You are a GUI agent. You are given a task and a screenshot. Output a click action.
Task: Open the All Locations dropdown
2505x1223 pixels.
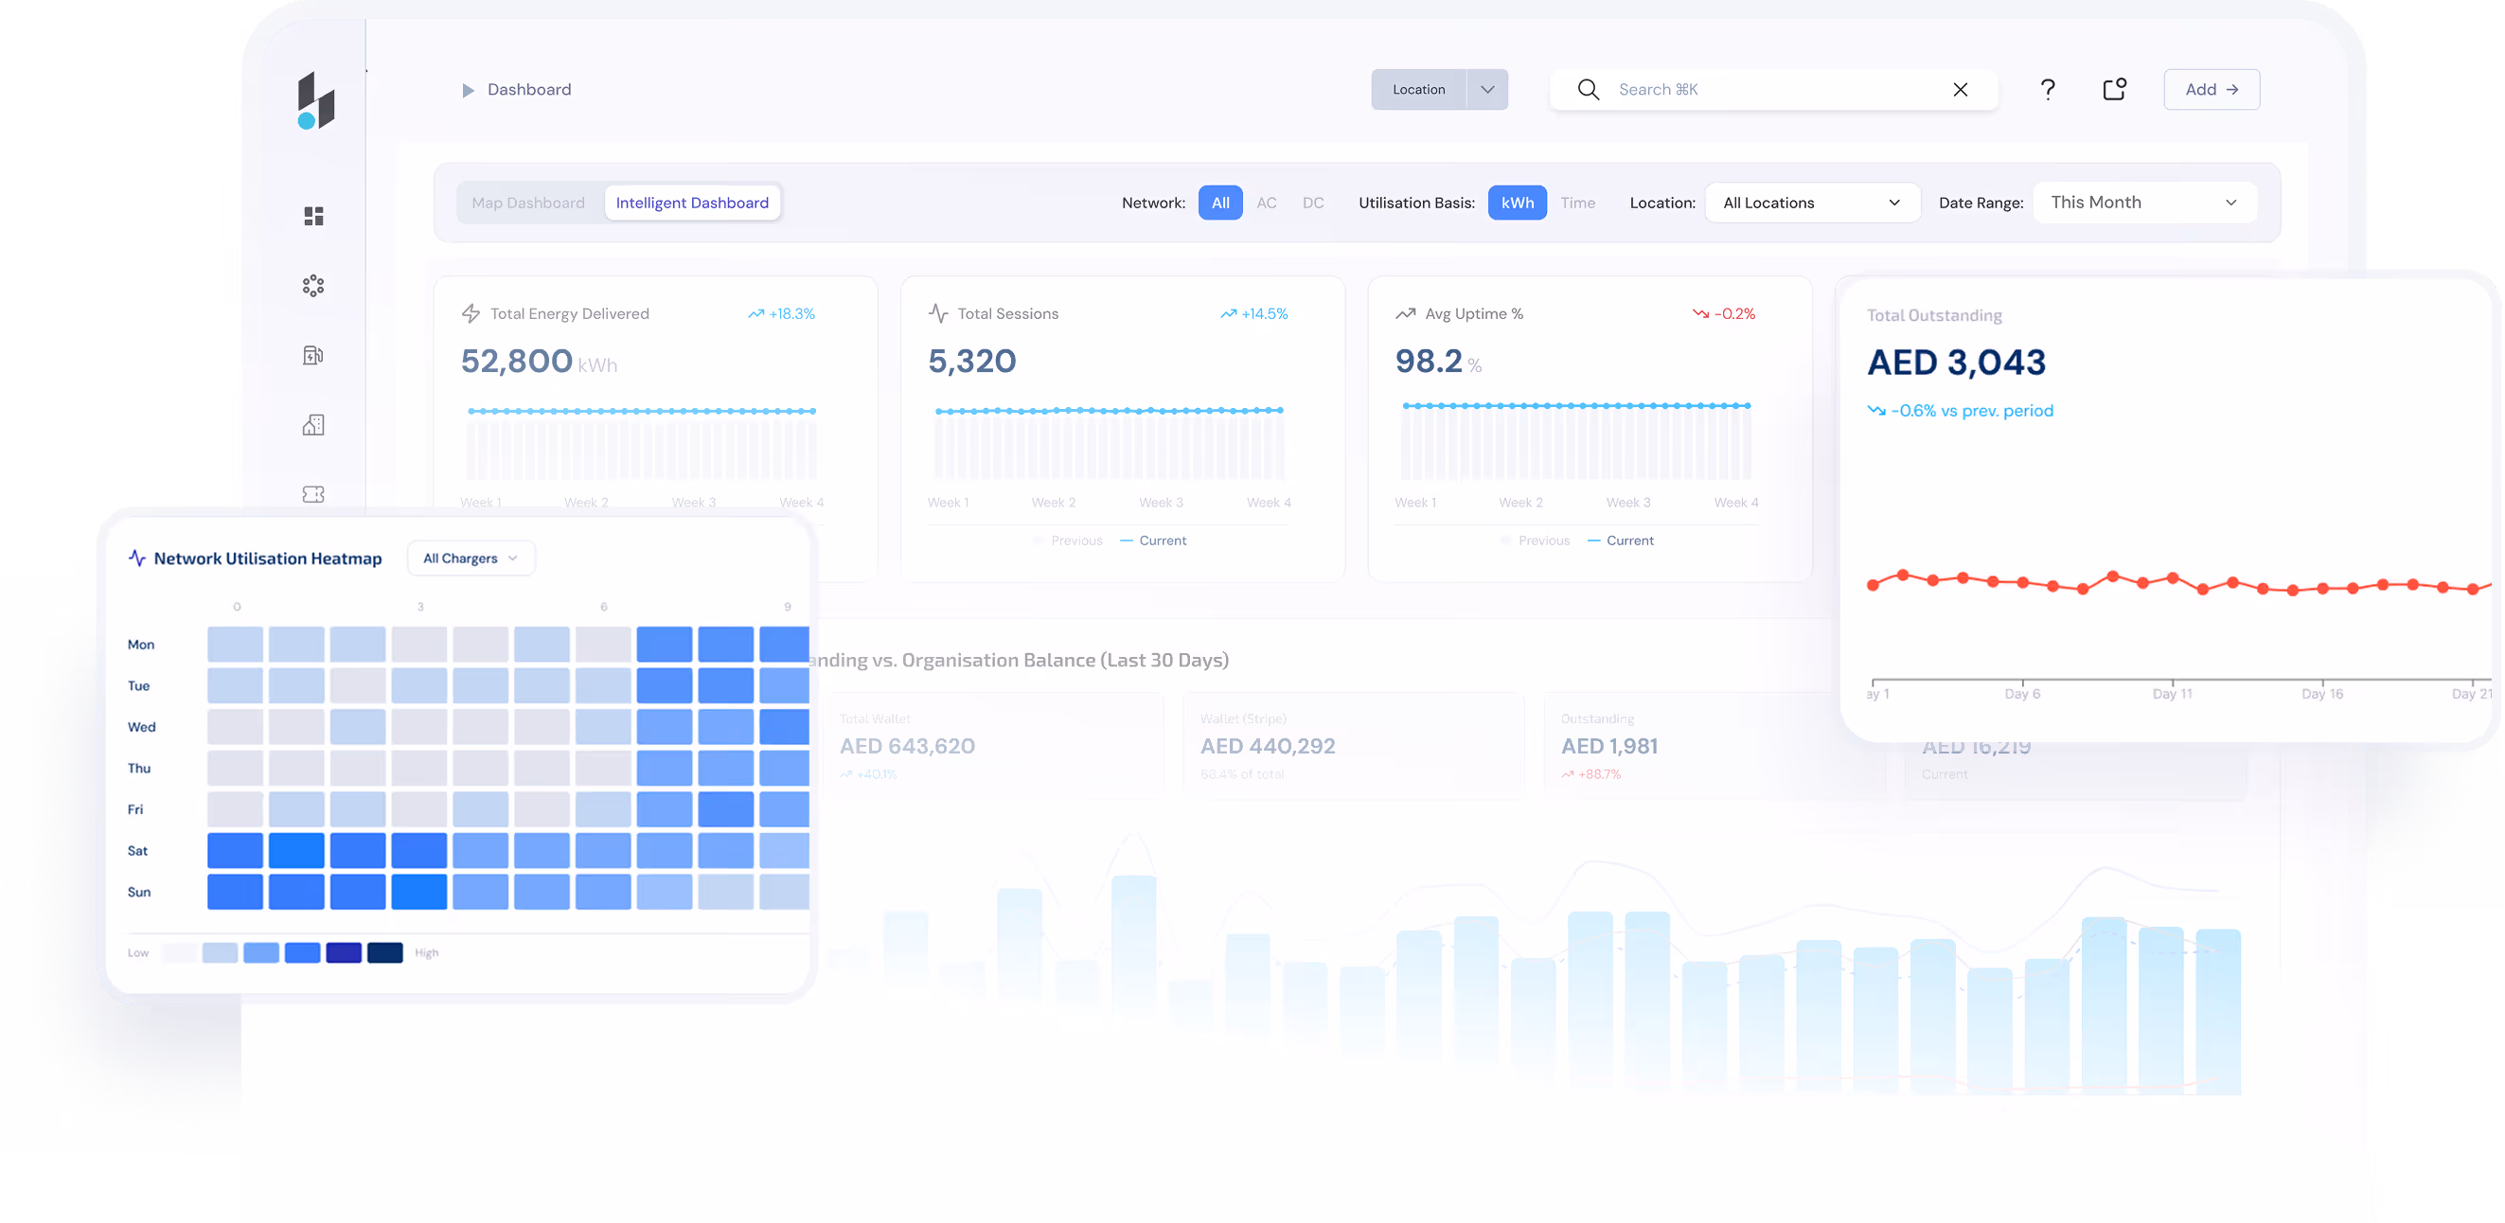click(1812, 204)
